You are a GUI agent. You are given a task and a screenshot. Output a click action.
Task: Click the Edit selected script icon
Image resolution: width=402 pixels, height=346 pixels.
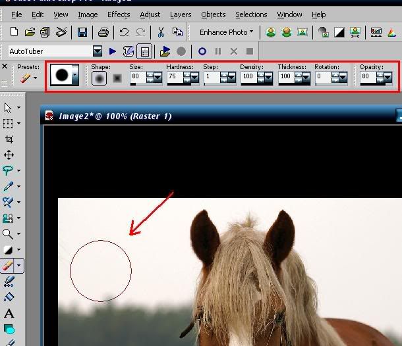(129, 51)
